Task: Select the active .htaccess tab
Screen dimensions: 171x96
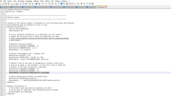Action: click(x=102, y=7)
